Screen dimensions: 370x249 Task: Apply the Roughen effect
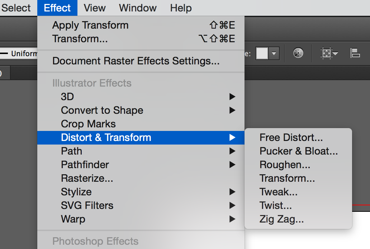pyautogui.click(x=285, y=165)
